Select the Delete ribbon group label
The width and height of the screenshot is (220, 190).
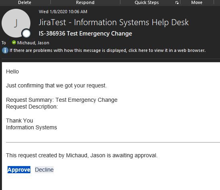pyautogui.click(x=24, y=2)
